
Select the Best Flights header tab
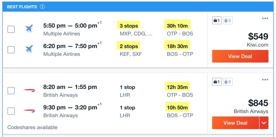[x=22, y=7]
